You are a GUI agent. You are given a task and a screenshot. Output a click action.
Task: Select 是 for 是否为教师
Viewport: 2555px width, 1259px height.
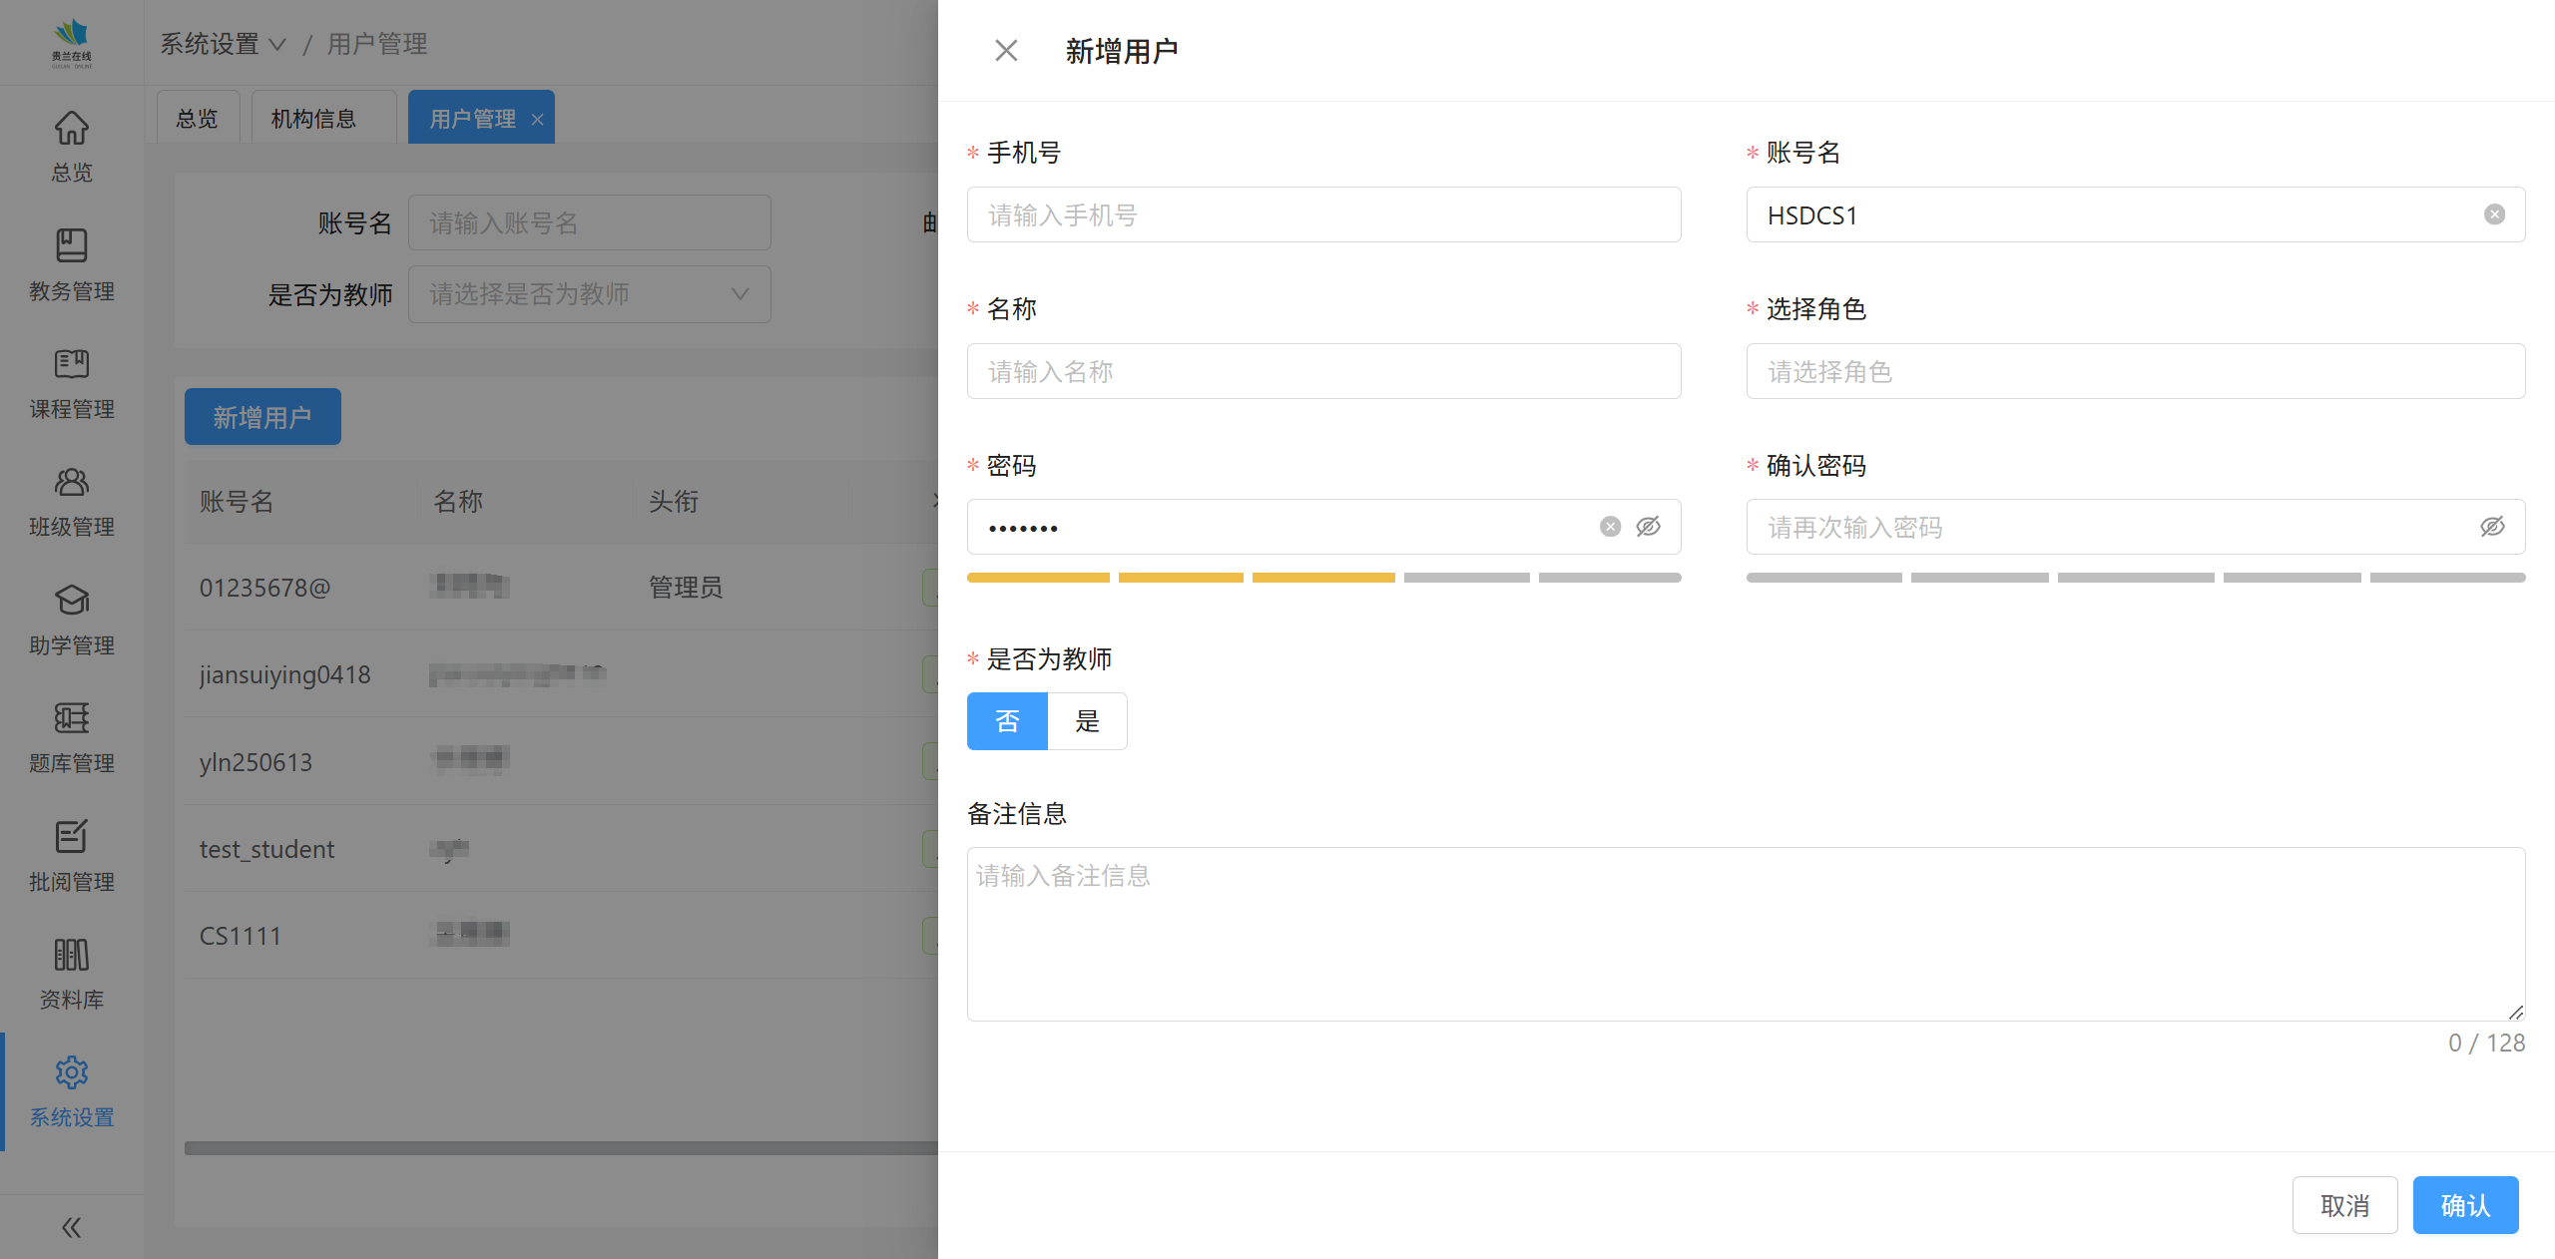1087,721
